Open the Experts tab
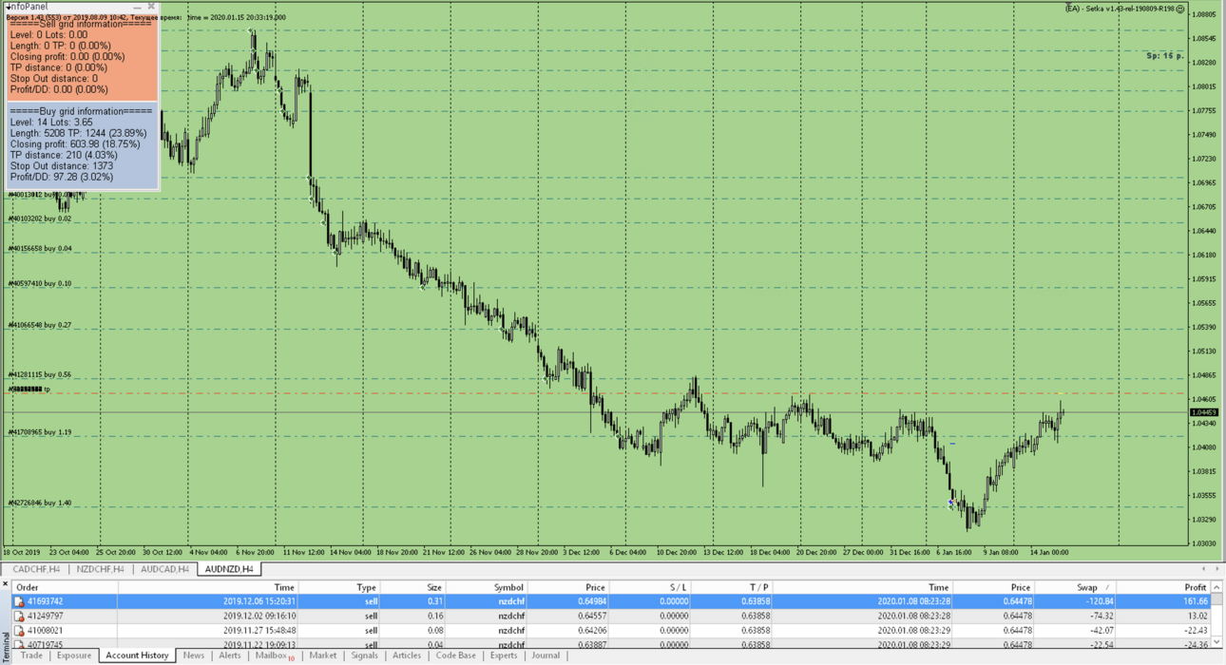 (x=504, y=655)
